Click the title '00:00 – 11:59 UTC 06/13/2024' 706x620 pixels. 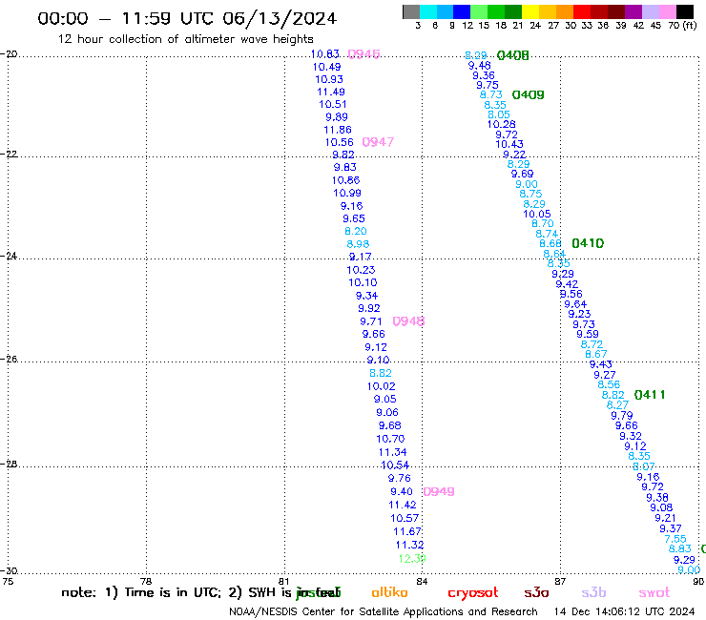click(x=187, y=18)
